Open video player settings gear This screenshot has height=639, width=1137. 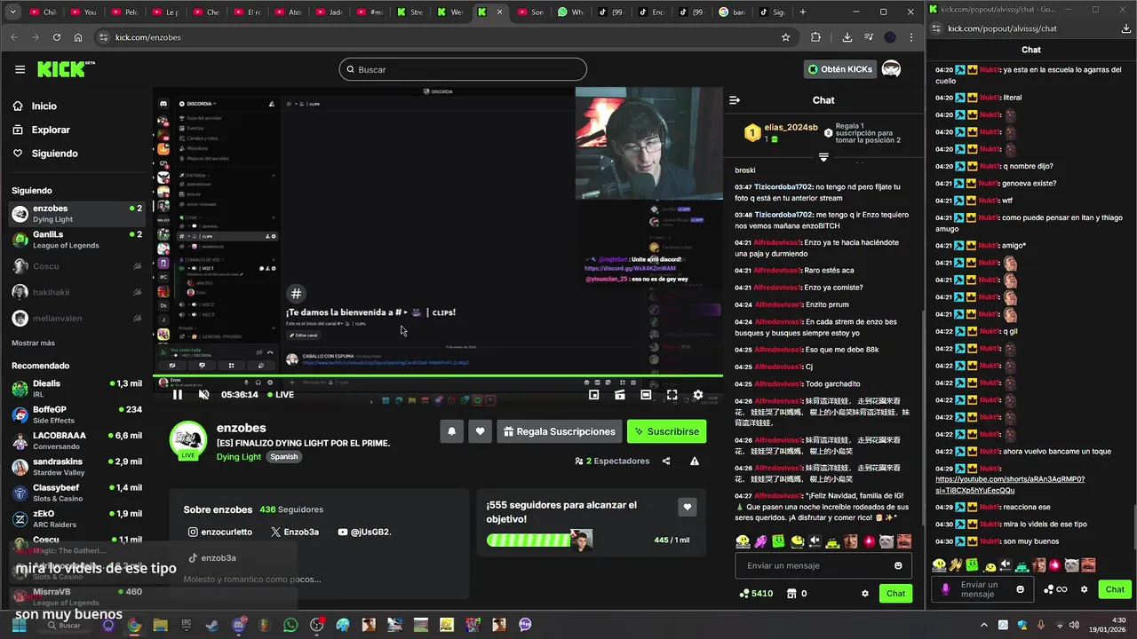point(698,395)
